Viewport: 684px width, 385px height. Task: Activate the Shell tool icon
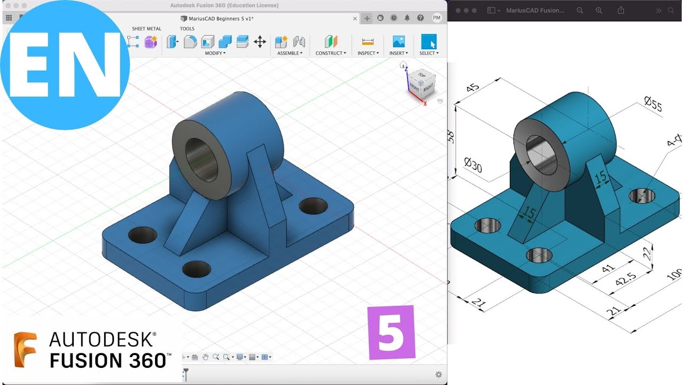[207, 42]
